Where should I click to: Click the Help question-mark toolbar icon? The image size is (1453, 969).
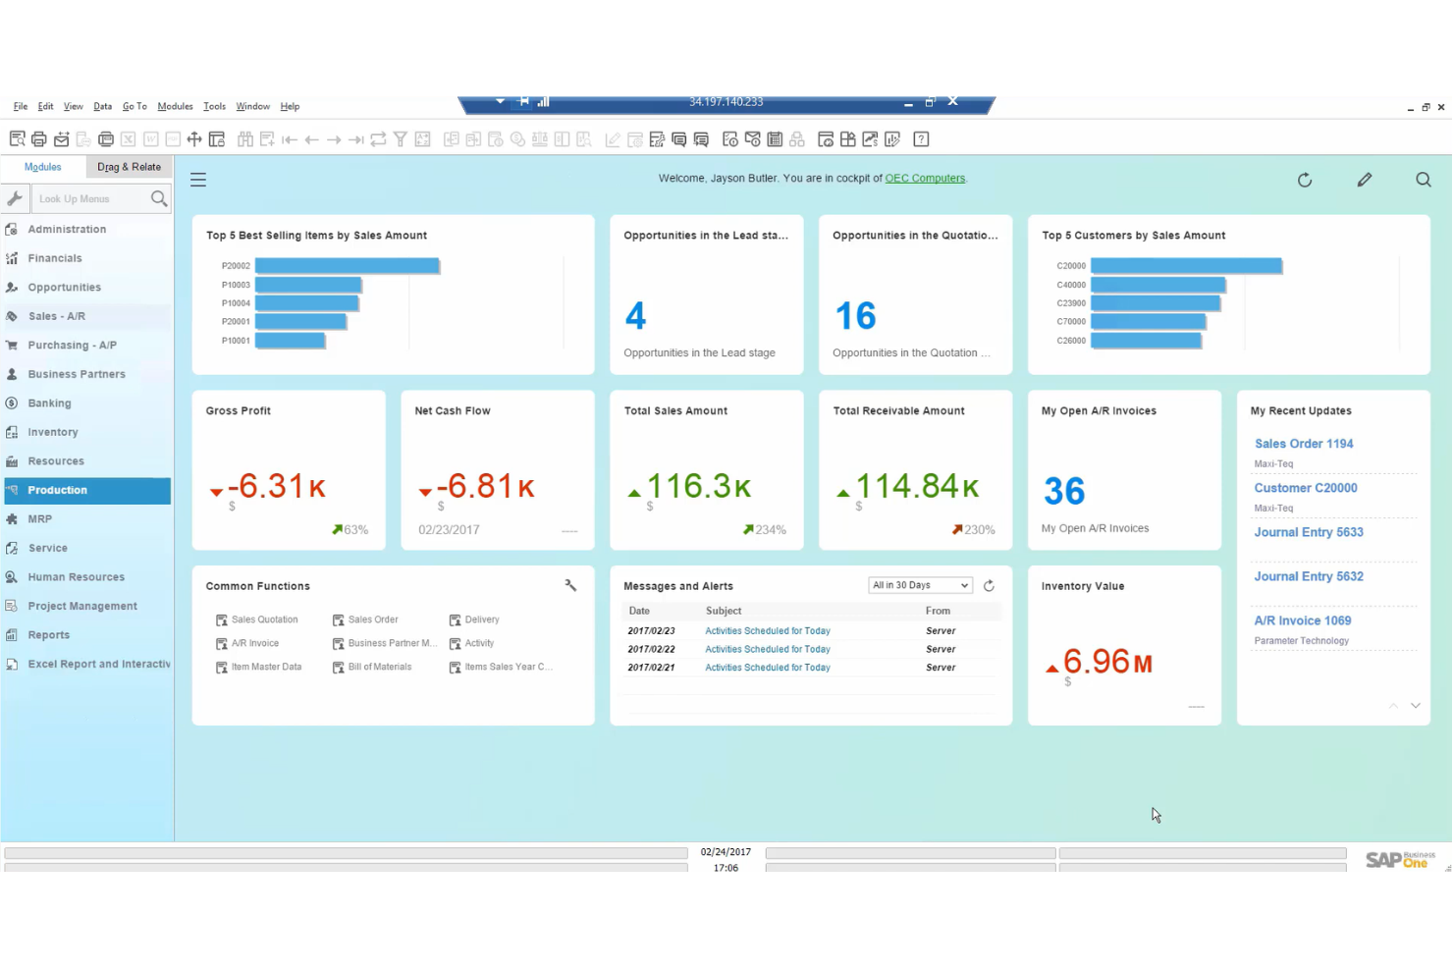[921, 138]
